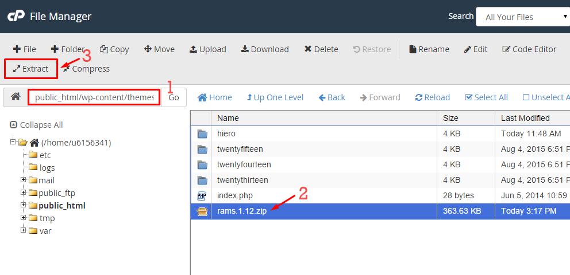Sort by Last Modified column header
The image size is (570, 275).
point(533,118)
